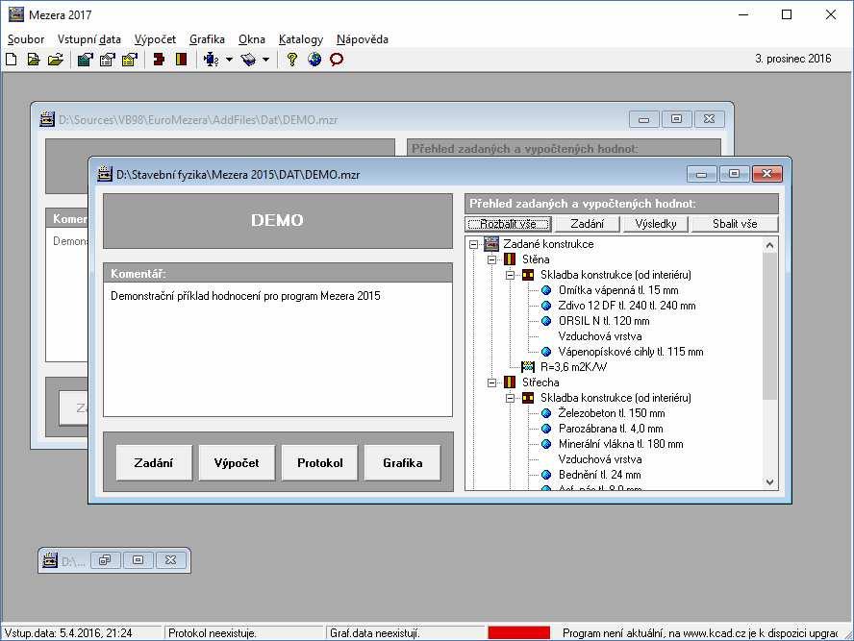Click 'Vstup.data: 5.4.2016, 21:24' status text
The width and height of the screenshot is (854, 641).
coord(68,633)
